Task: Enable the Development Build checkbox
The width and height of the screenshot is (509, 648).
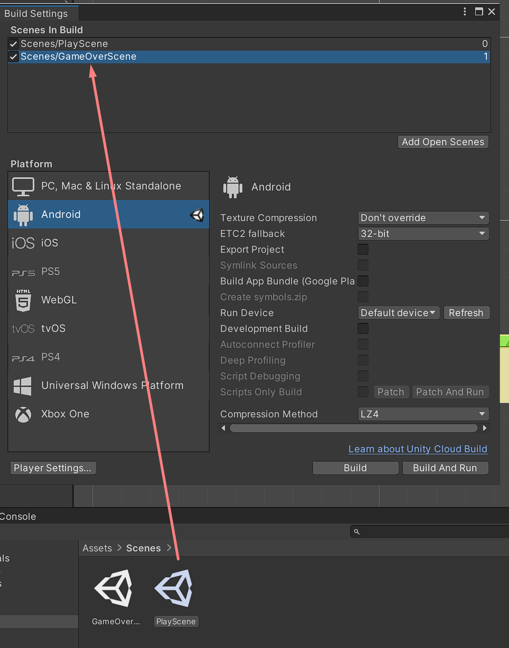Action: pyautogui.click(x=363, y=329)
